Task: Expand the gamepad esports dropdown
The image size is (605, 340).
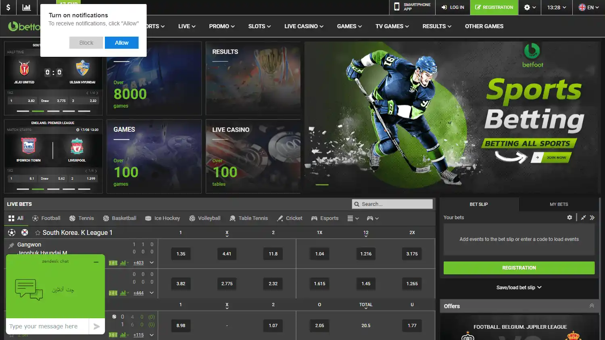Action: 373,218
